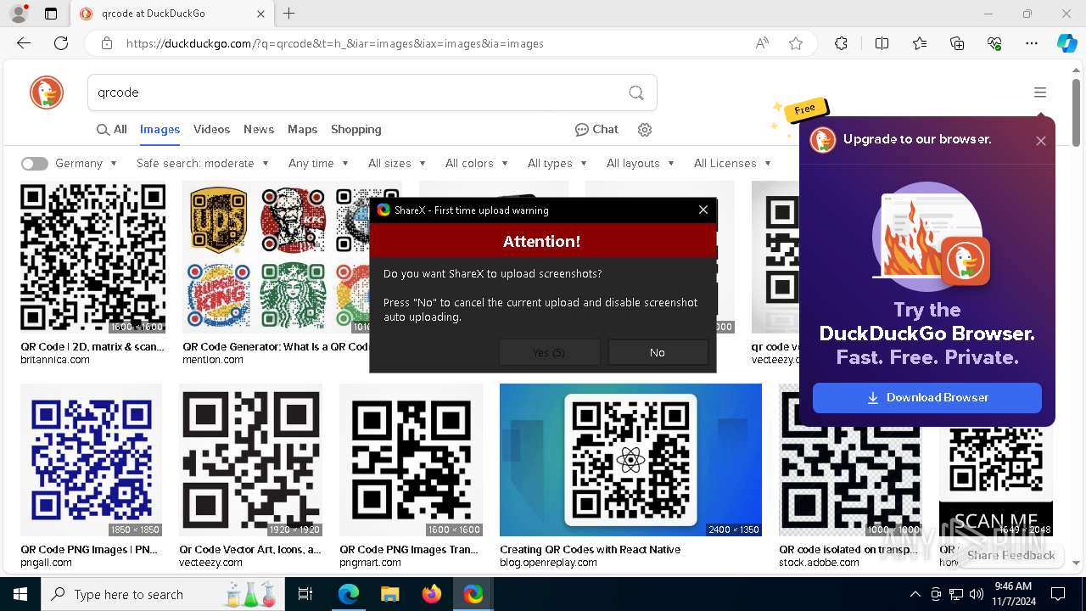Click the DuckDuckGo logo on the page

(47, 92)
